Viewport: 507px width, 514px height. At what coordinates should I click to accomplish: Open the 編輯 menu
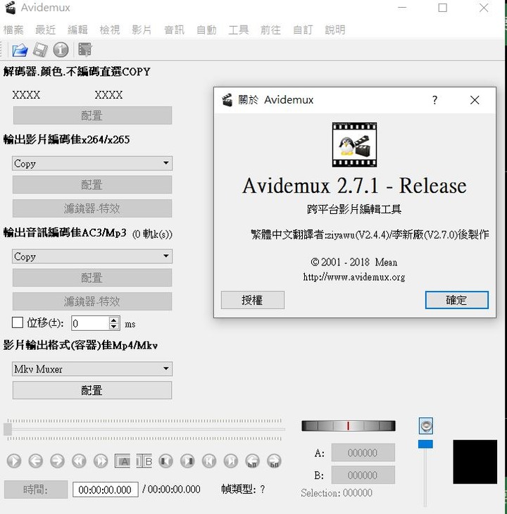[77, 30]
